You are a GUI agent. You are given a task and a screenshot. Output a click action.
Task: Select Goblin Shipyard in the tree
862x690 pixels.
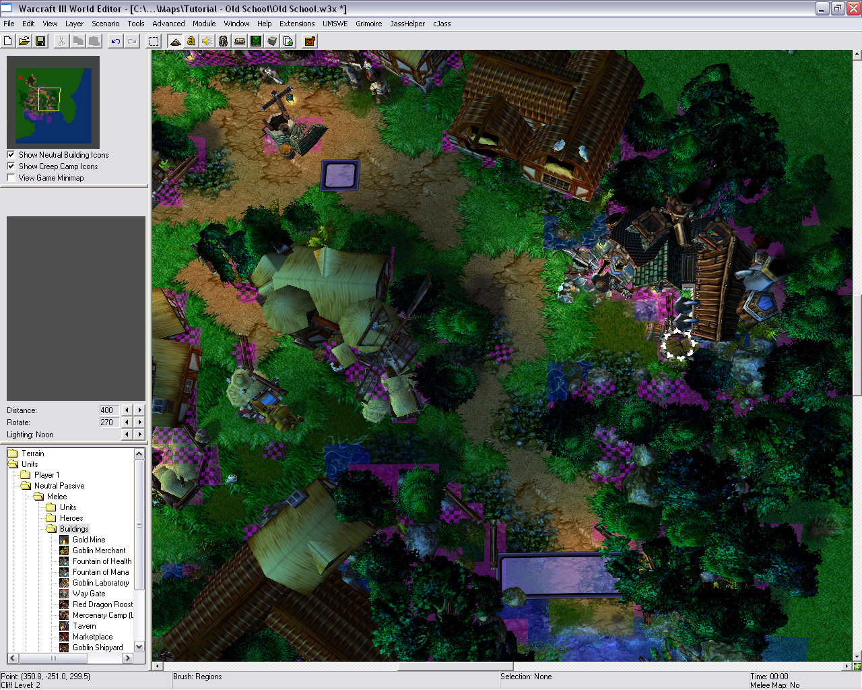point(98,648)
